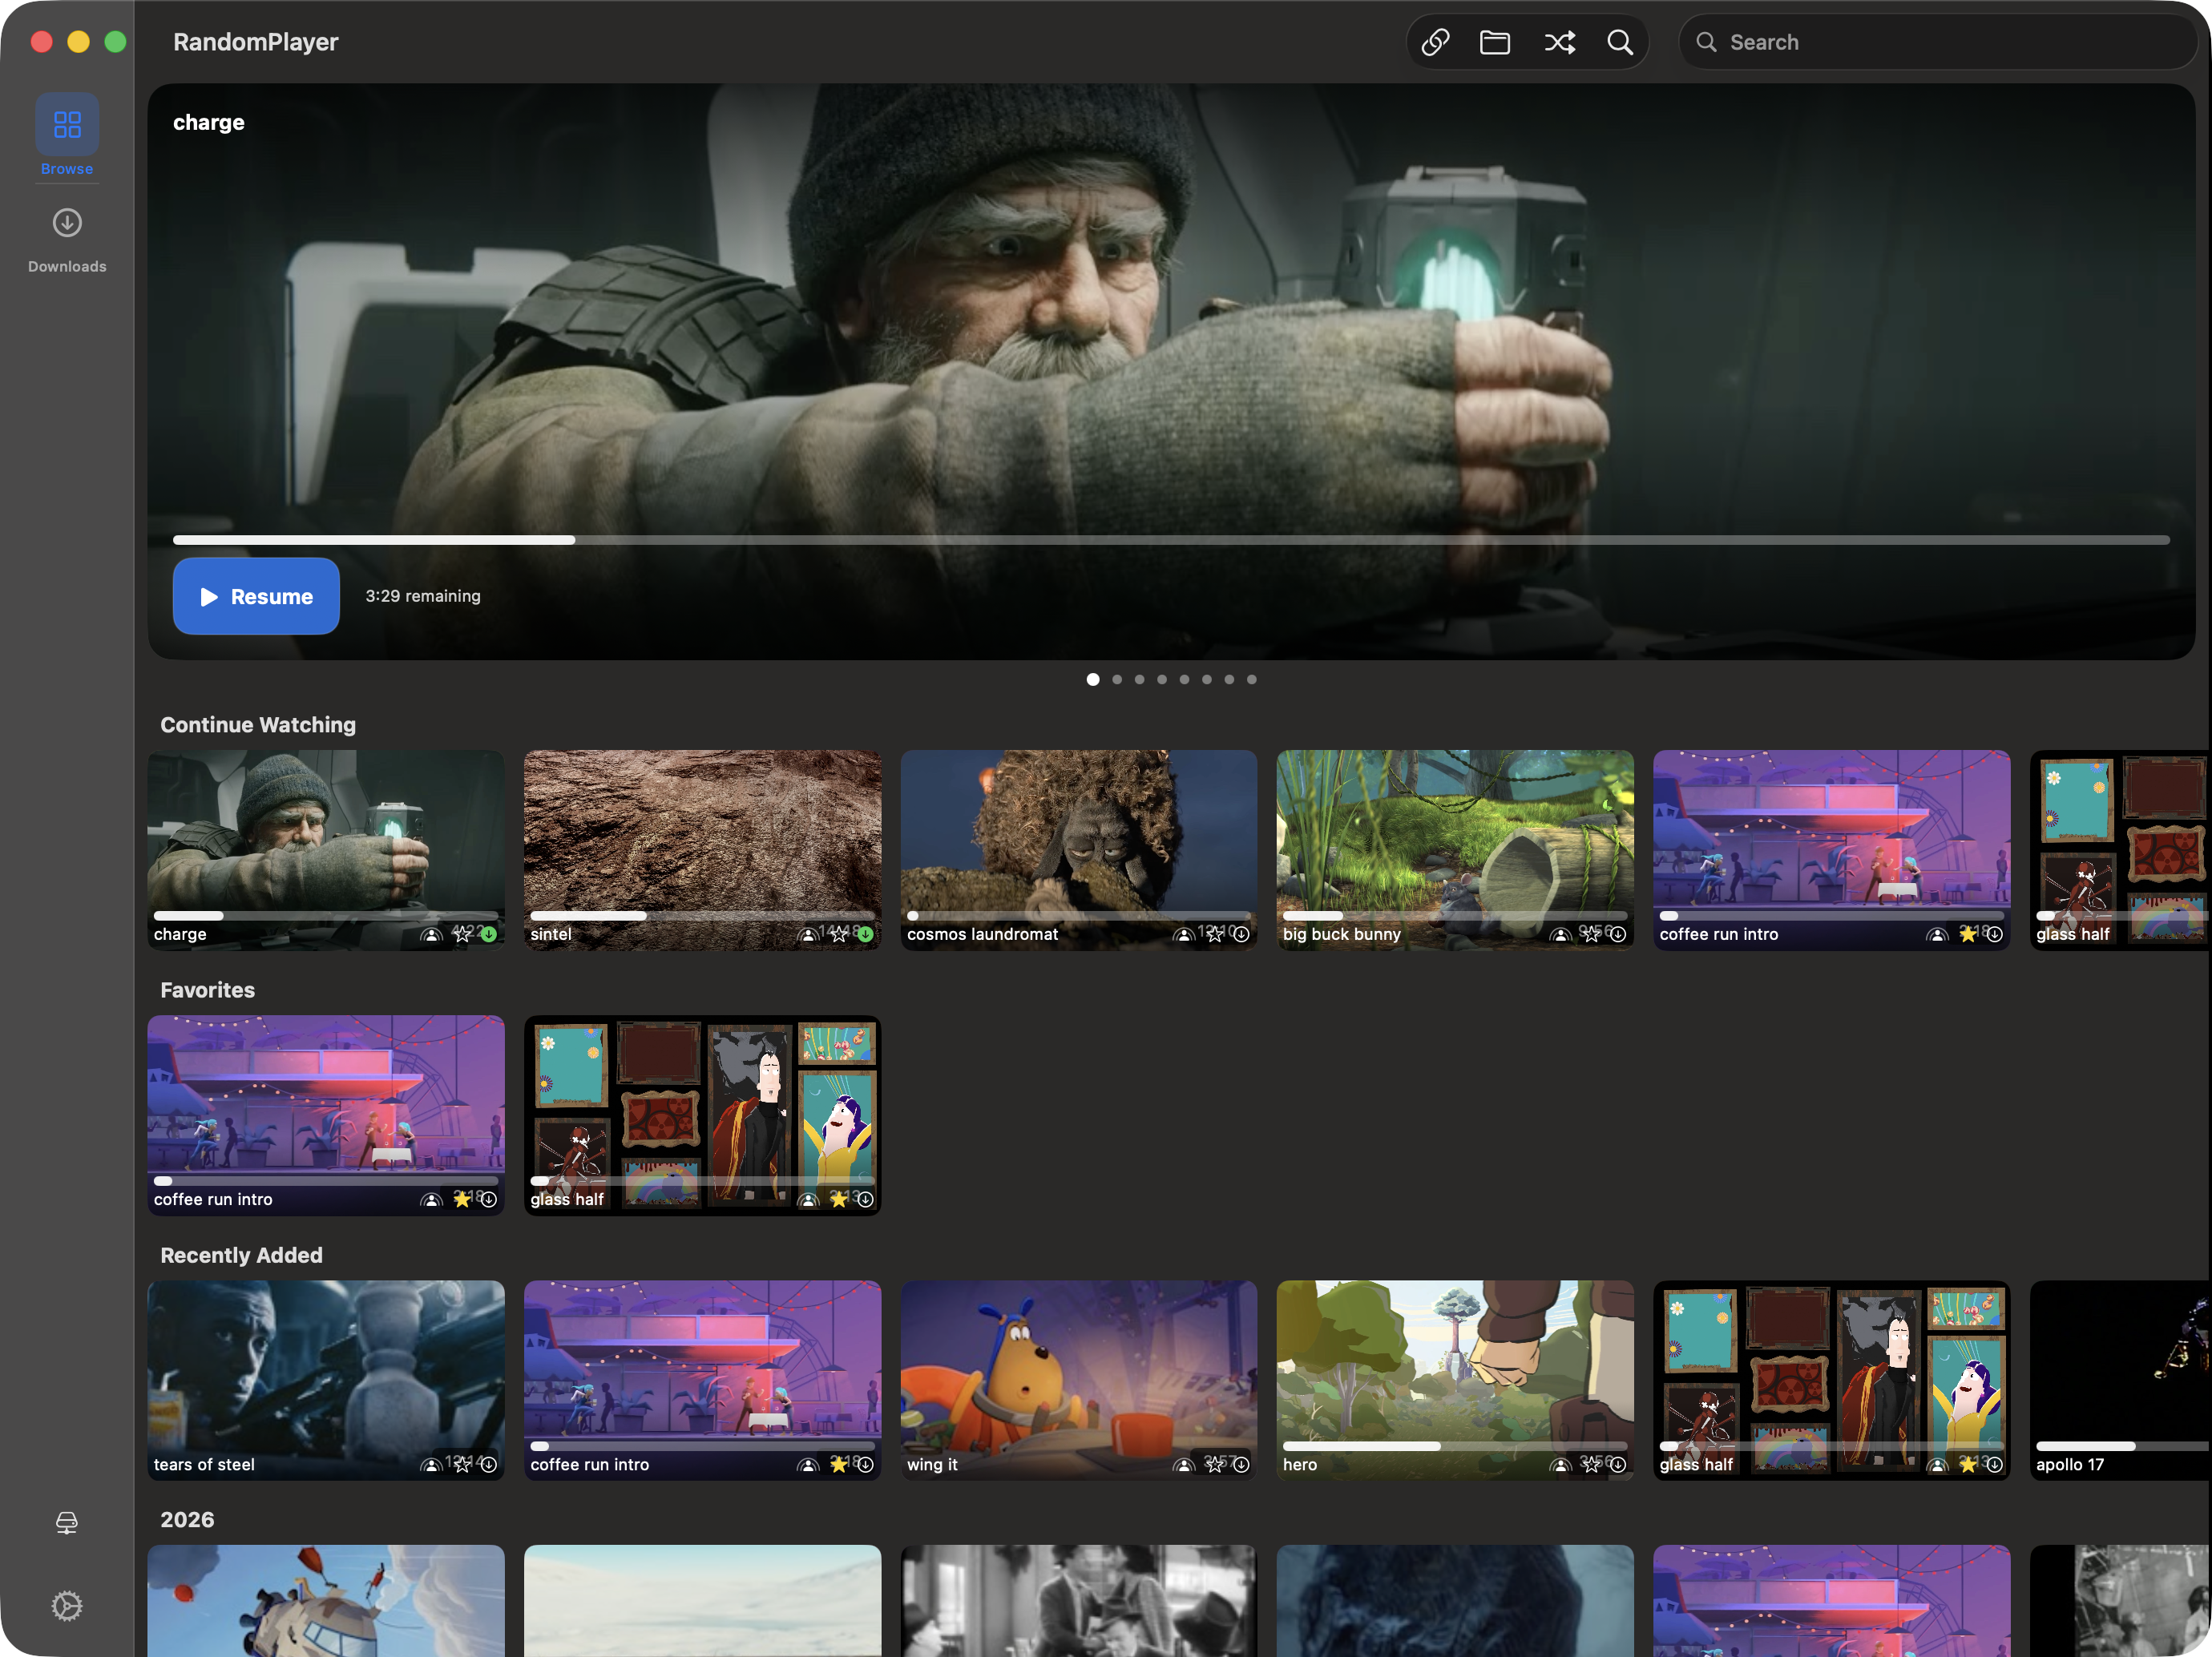Resume playing charge
This screenshot has height=1657, width=2212.
[x=256, y=596]
